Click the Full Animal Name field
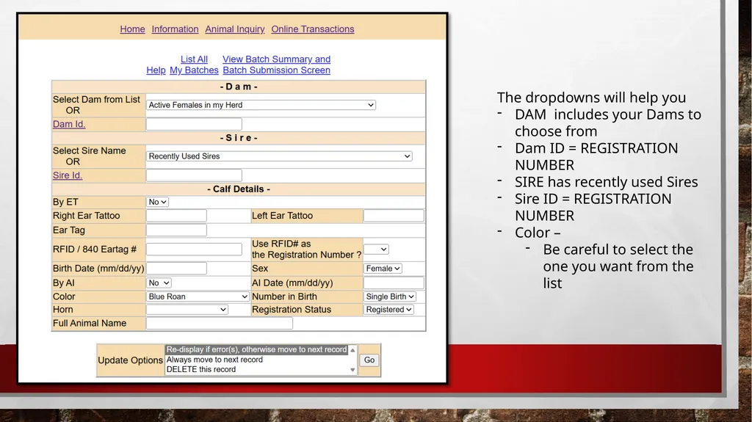The height and width of the screenshot is (422, 752). (x=220, y=323)
